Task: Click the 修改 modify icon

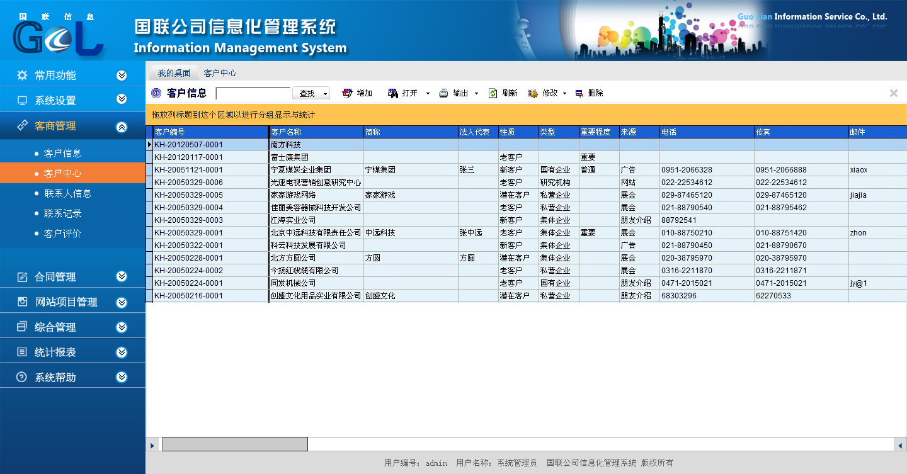Action: coord(533,93)
